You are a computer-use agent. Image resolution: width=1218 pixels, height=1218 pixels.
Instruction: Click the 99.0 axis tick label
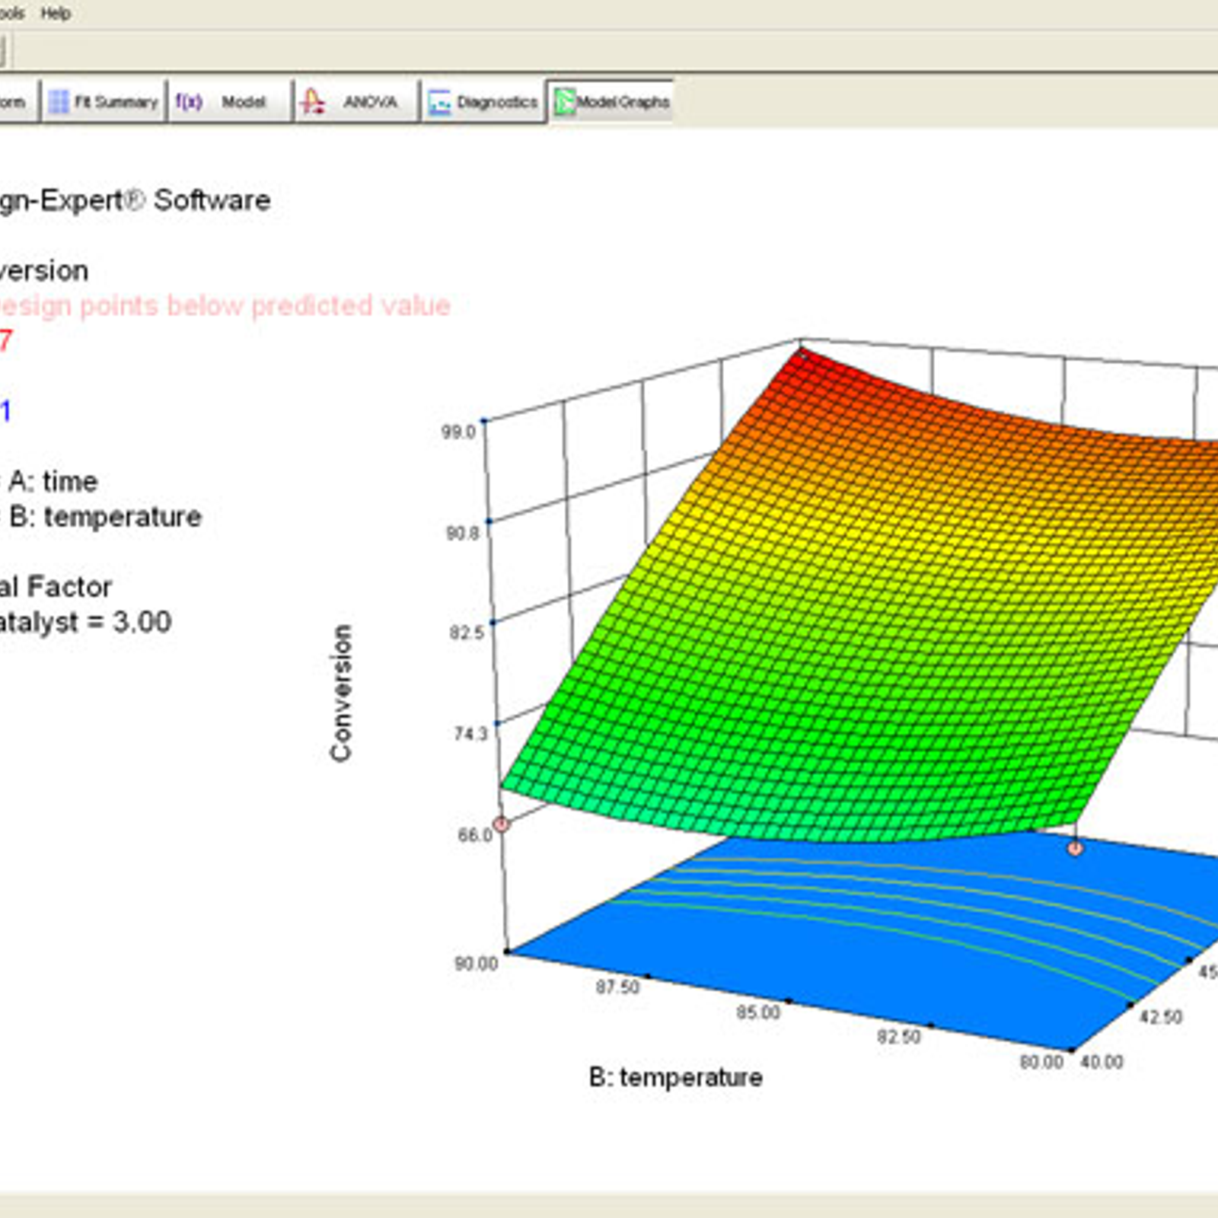(x=458, y=432)
